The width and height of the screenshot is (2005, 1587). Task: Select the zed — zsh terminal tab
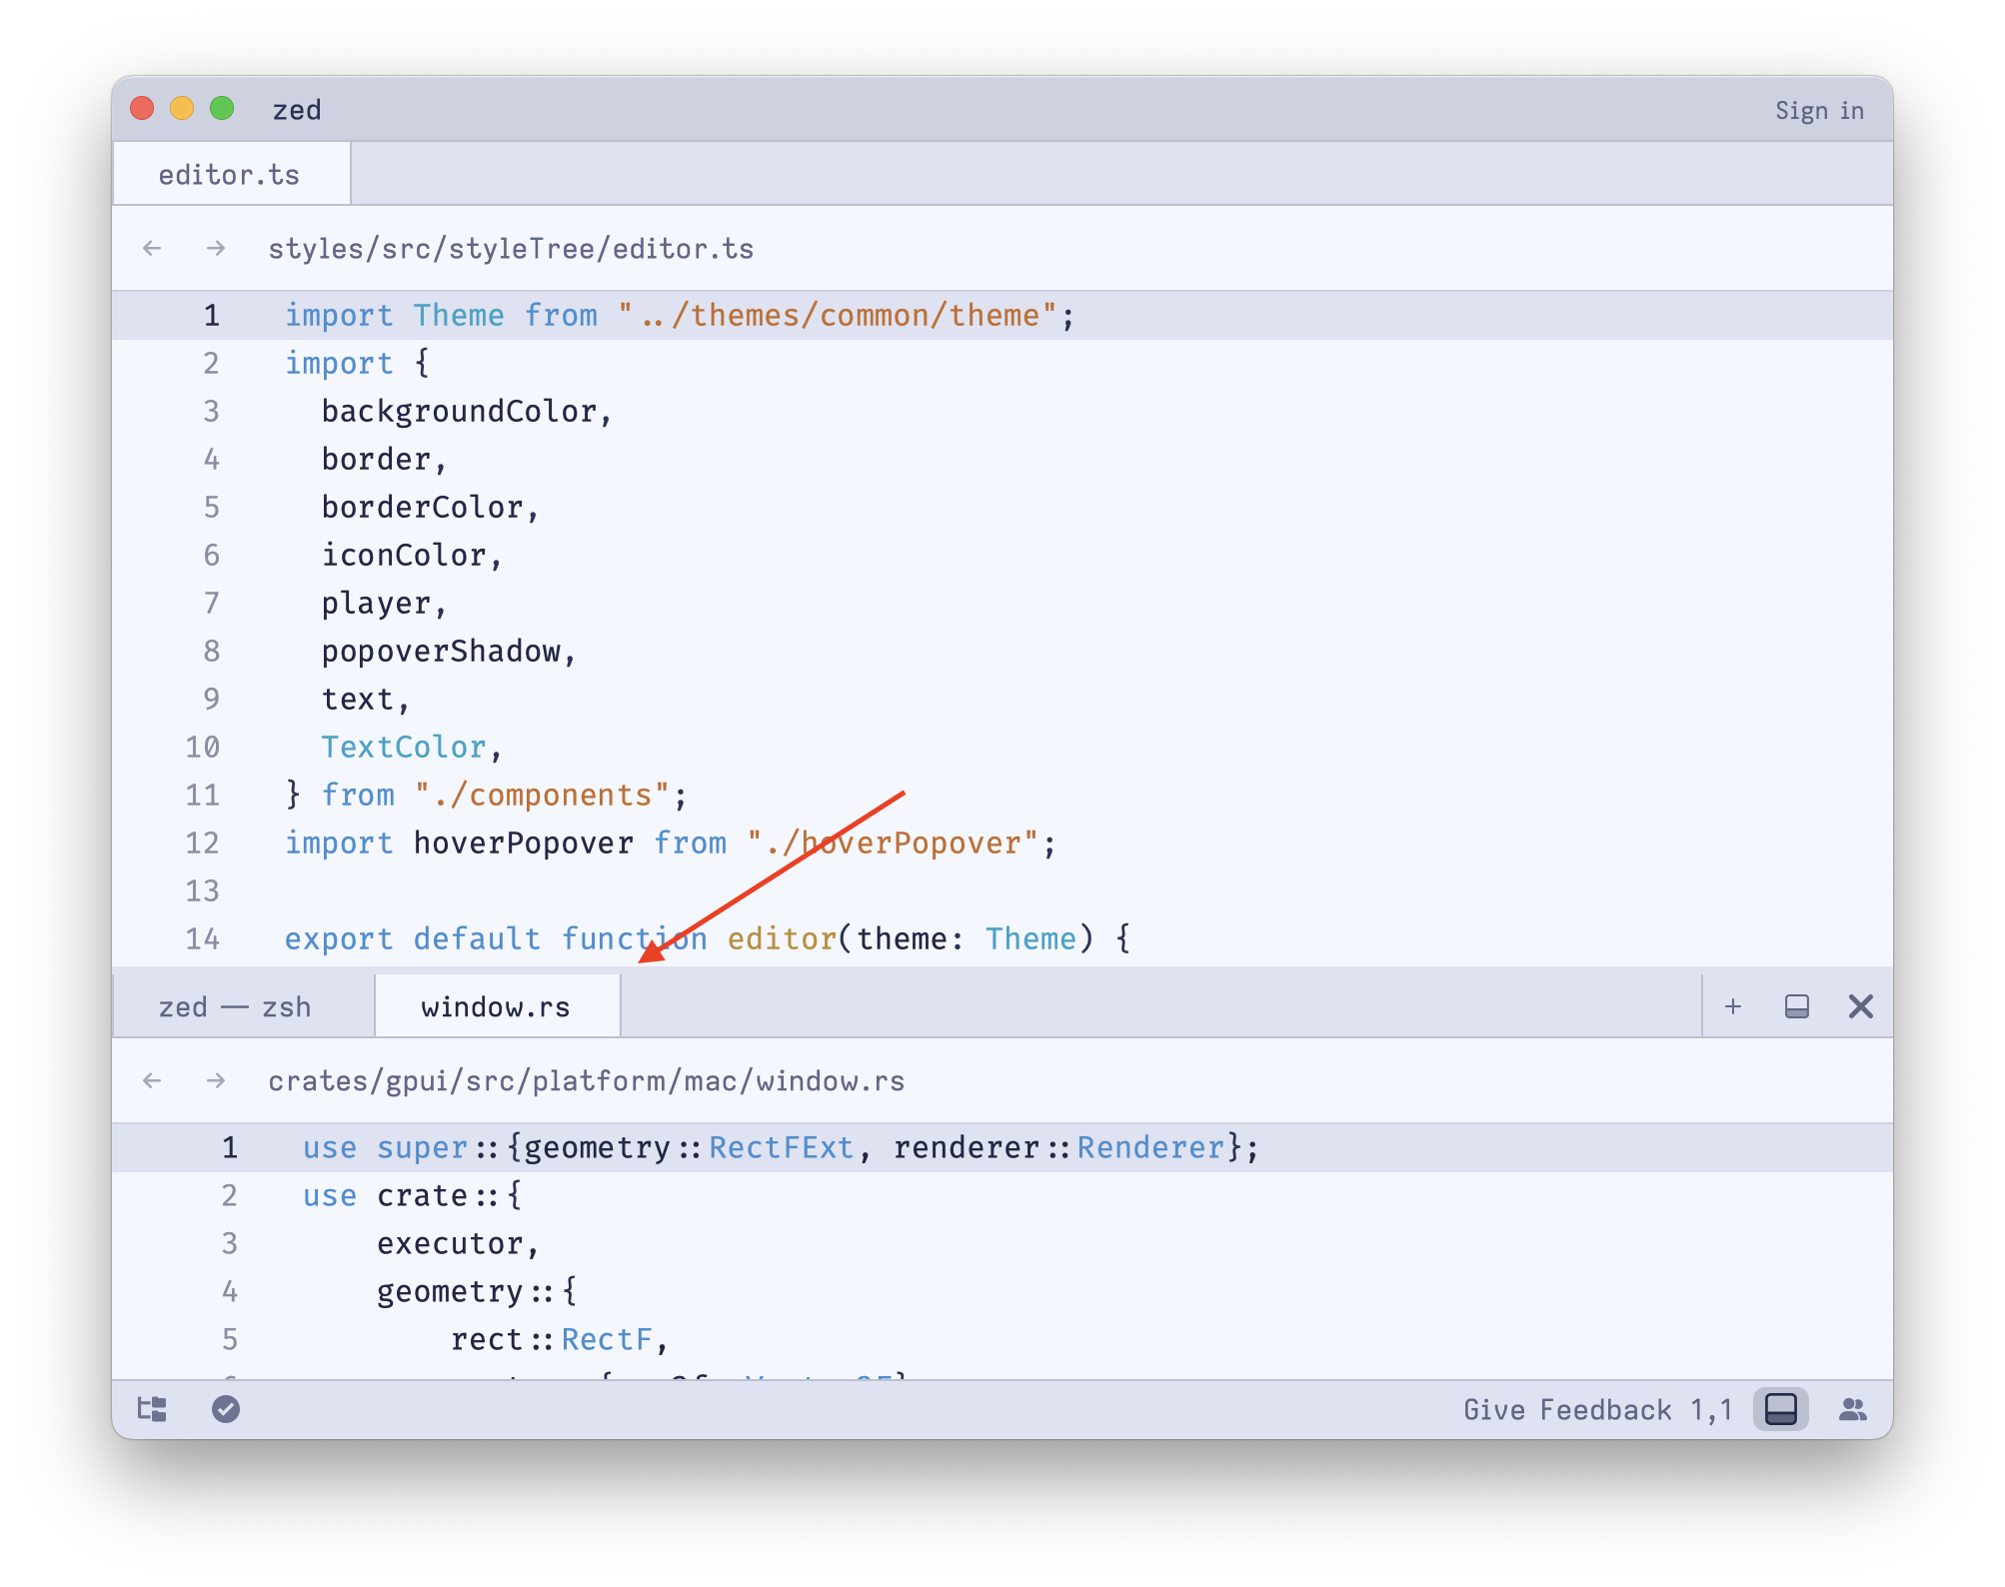pos(235,1006)
